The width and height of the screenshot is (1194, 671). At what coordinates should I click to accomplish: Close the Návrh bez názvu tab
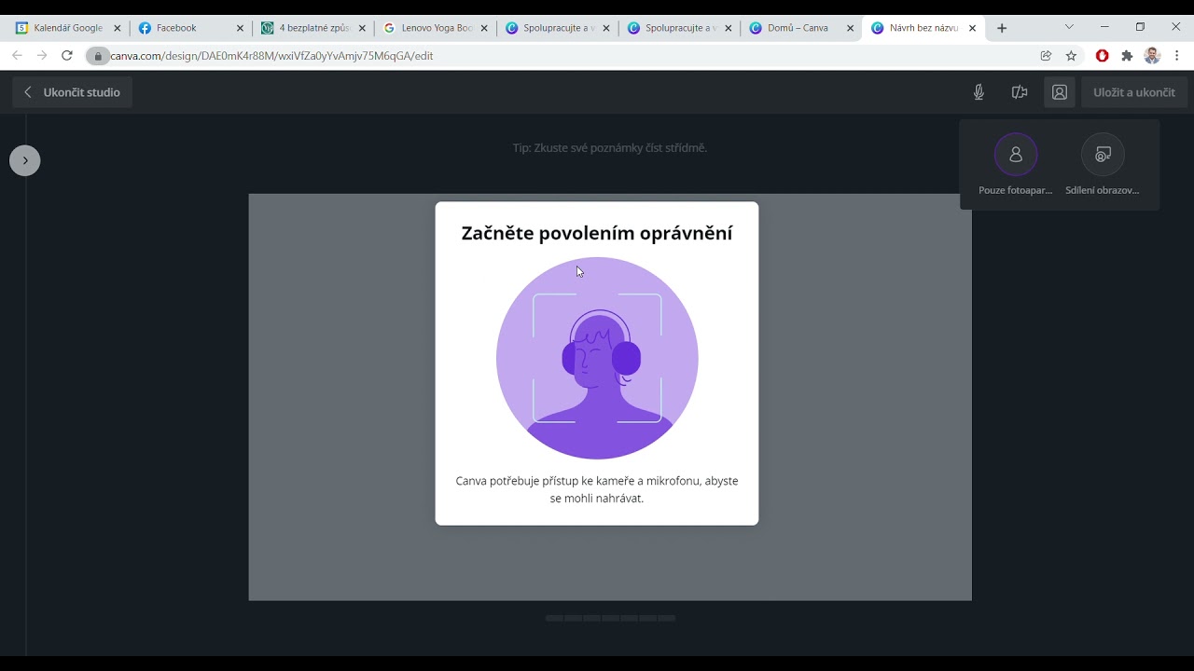973,29
